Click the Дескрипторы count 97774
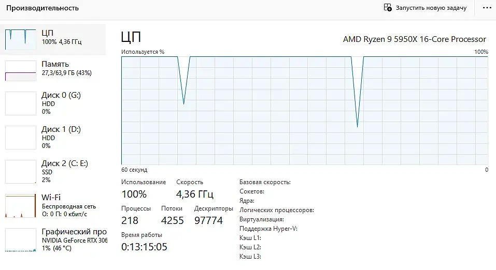496x270 pixels. [209, 220]
